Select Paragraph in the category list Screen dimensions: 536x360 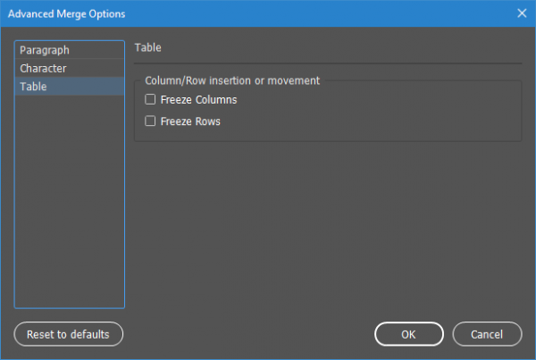pyautogui.click(x=45, y=51)
